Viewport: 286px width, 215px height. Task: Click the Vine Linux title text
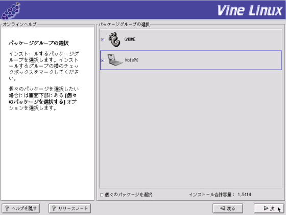click(250, 10)
